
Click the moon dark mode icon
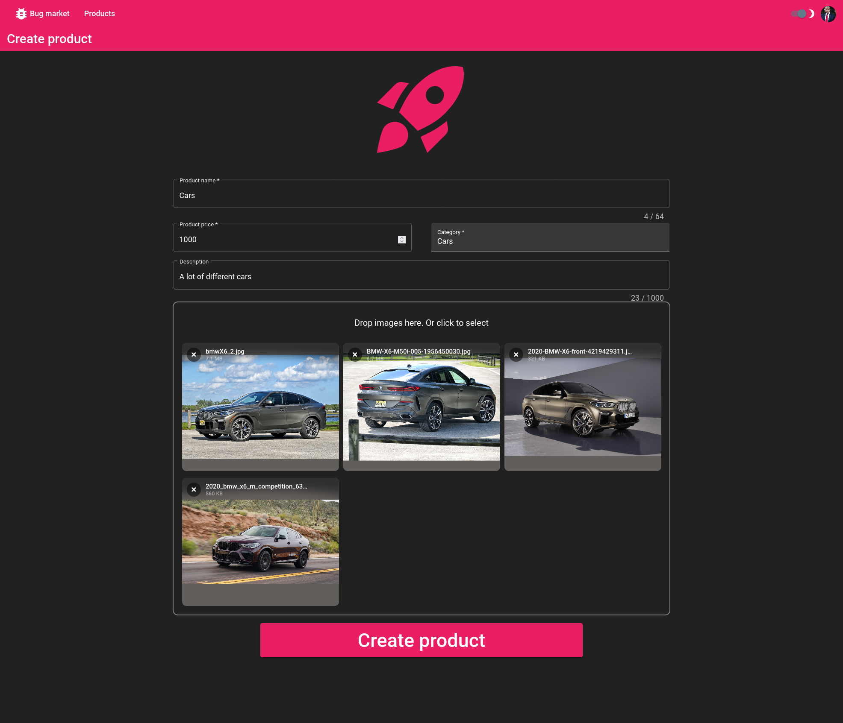coord(812,14)
